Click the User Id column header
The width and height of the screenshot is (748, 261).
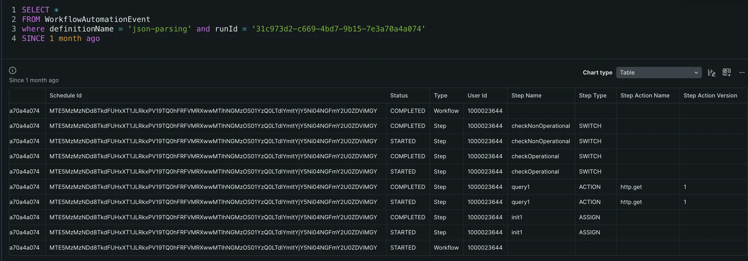click(x=477, y=96)
